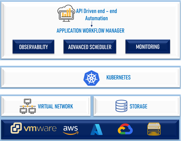The height and width of the screenshot is (141, 181).
Task: Click the cloud monitor analytics icon
Action: click(x=66, y=13)
